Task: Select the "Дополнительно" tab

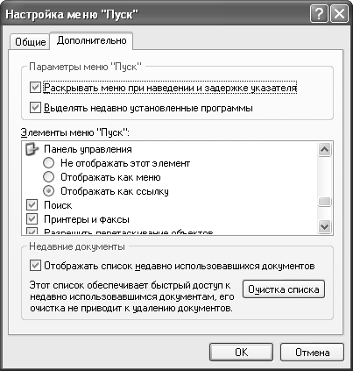Action: click(91, 40)
